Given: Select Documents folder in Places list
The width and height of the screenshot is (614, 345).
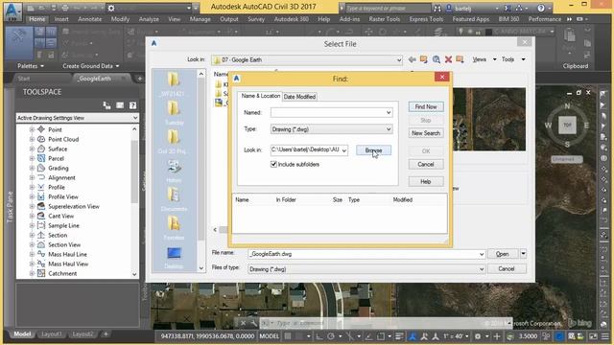Looking at the screenshot, I should coord(174,198).
